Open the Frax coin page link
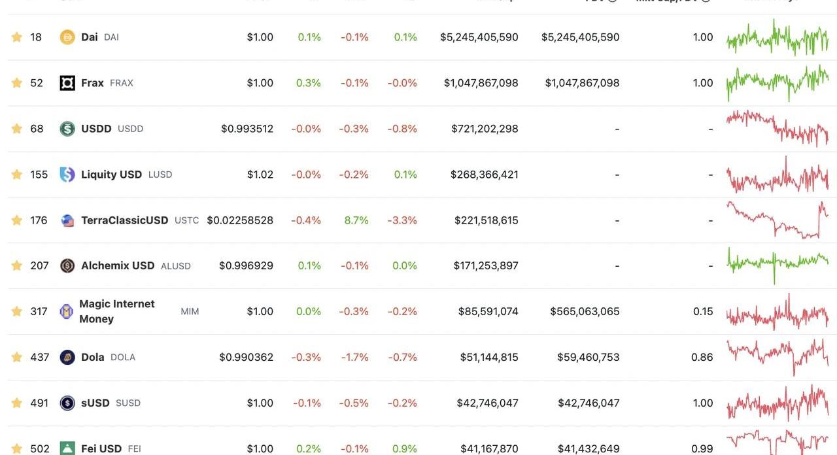 pyautogui.click(x=92, y=83)
